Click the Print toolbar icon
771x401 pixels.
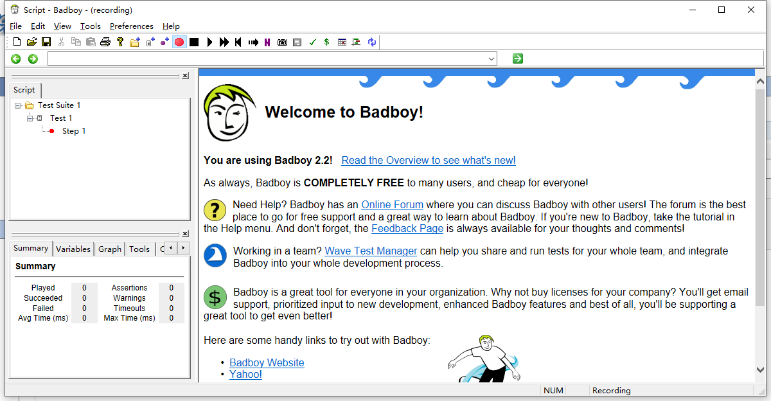105,42
